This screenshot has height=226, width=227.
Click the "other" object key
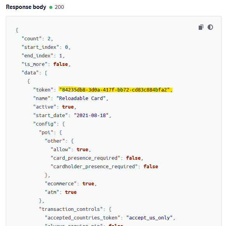coord(55,141)
